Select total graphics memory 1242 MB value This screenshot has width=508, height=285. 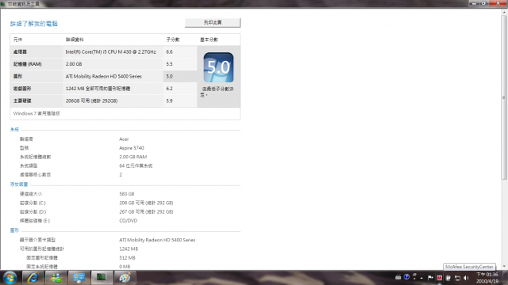click(x=129, y=249)
